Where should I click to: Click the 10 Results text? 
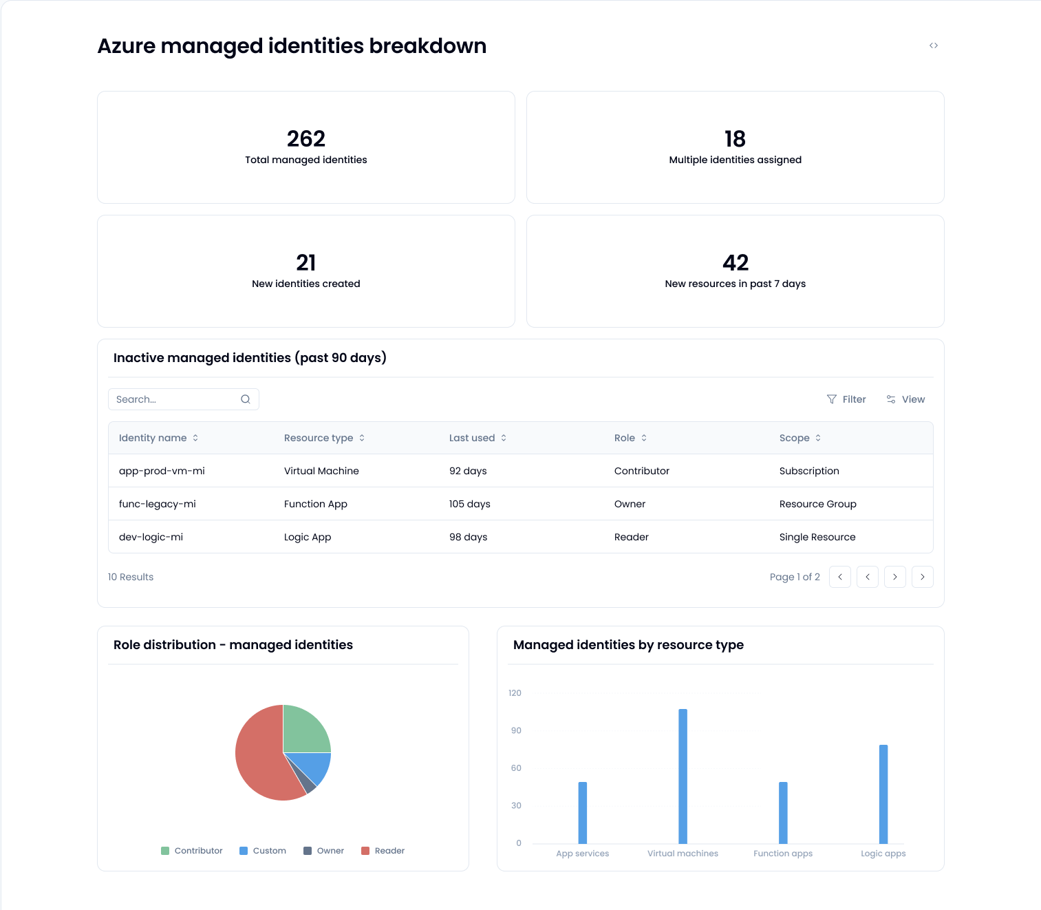(x=131, y=577)
